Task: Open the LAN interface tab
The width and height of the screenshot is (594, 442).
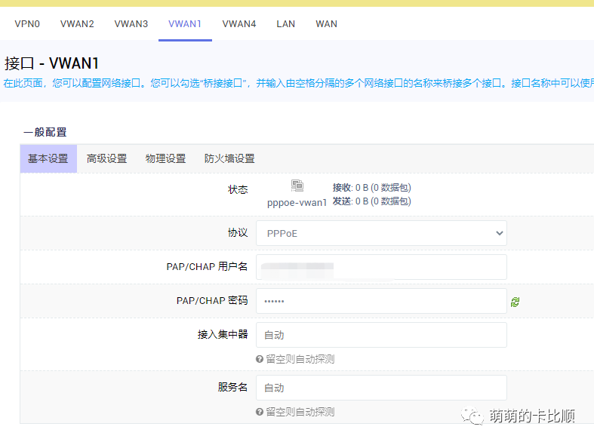Action: tap(285, 24)
